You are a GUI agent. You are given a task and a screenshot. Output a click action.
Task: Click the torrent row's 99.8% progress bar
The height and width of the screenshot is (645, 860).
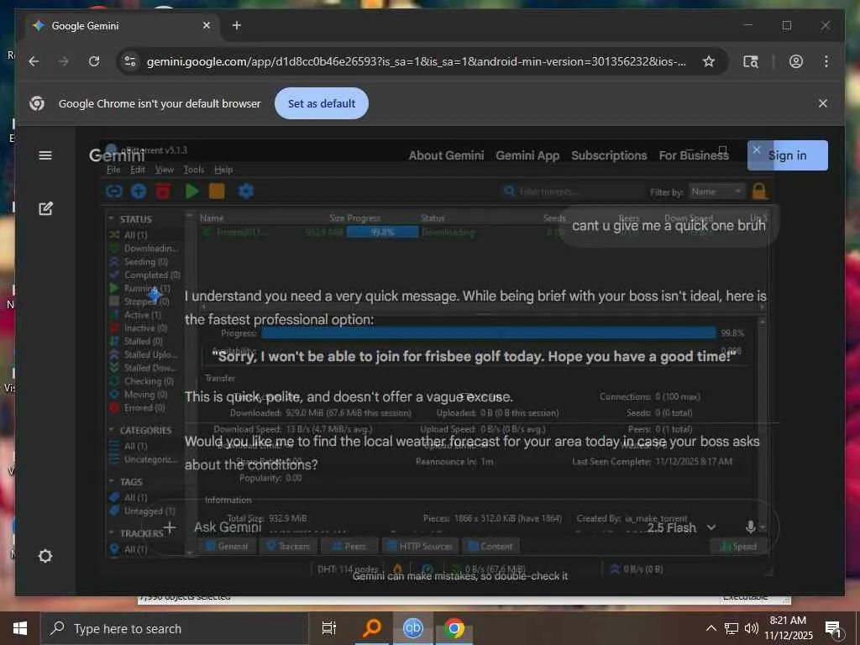click(x=382, y=233)
